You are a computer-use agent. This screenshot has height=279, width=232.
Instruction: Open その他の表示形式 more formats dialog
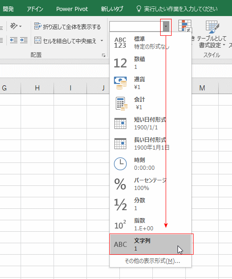coord(152,261)
